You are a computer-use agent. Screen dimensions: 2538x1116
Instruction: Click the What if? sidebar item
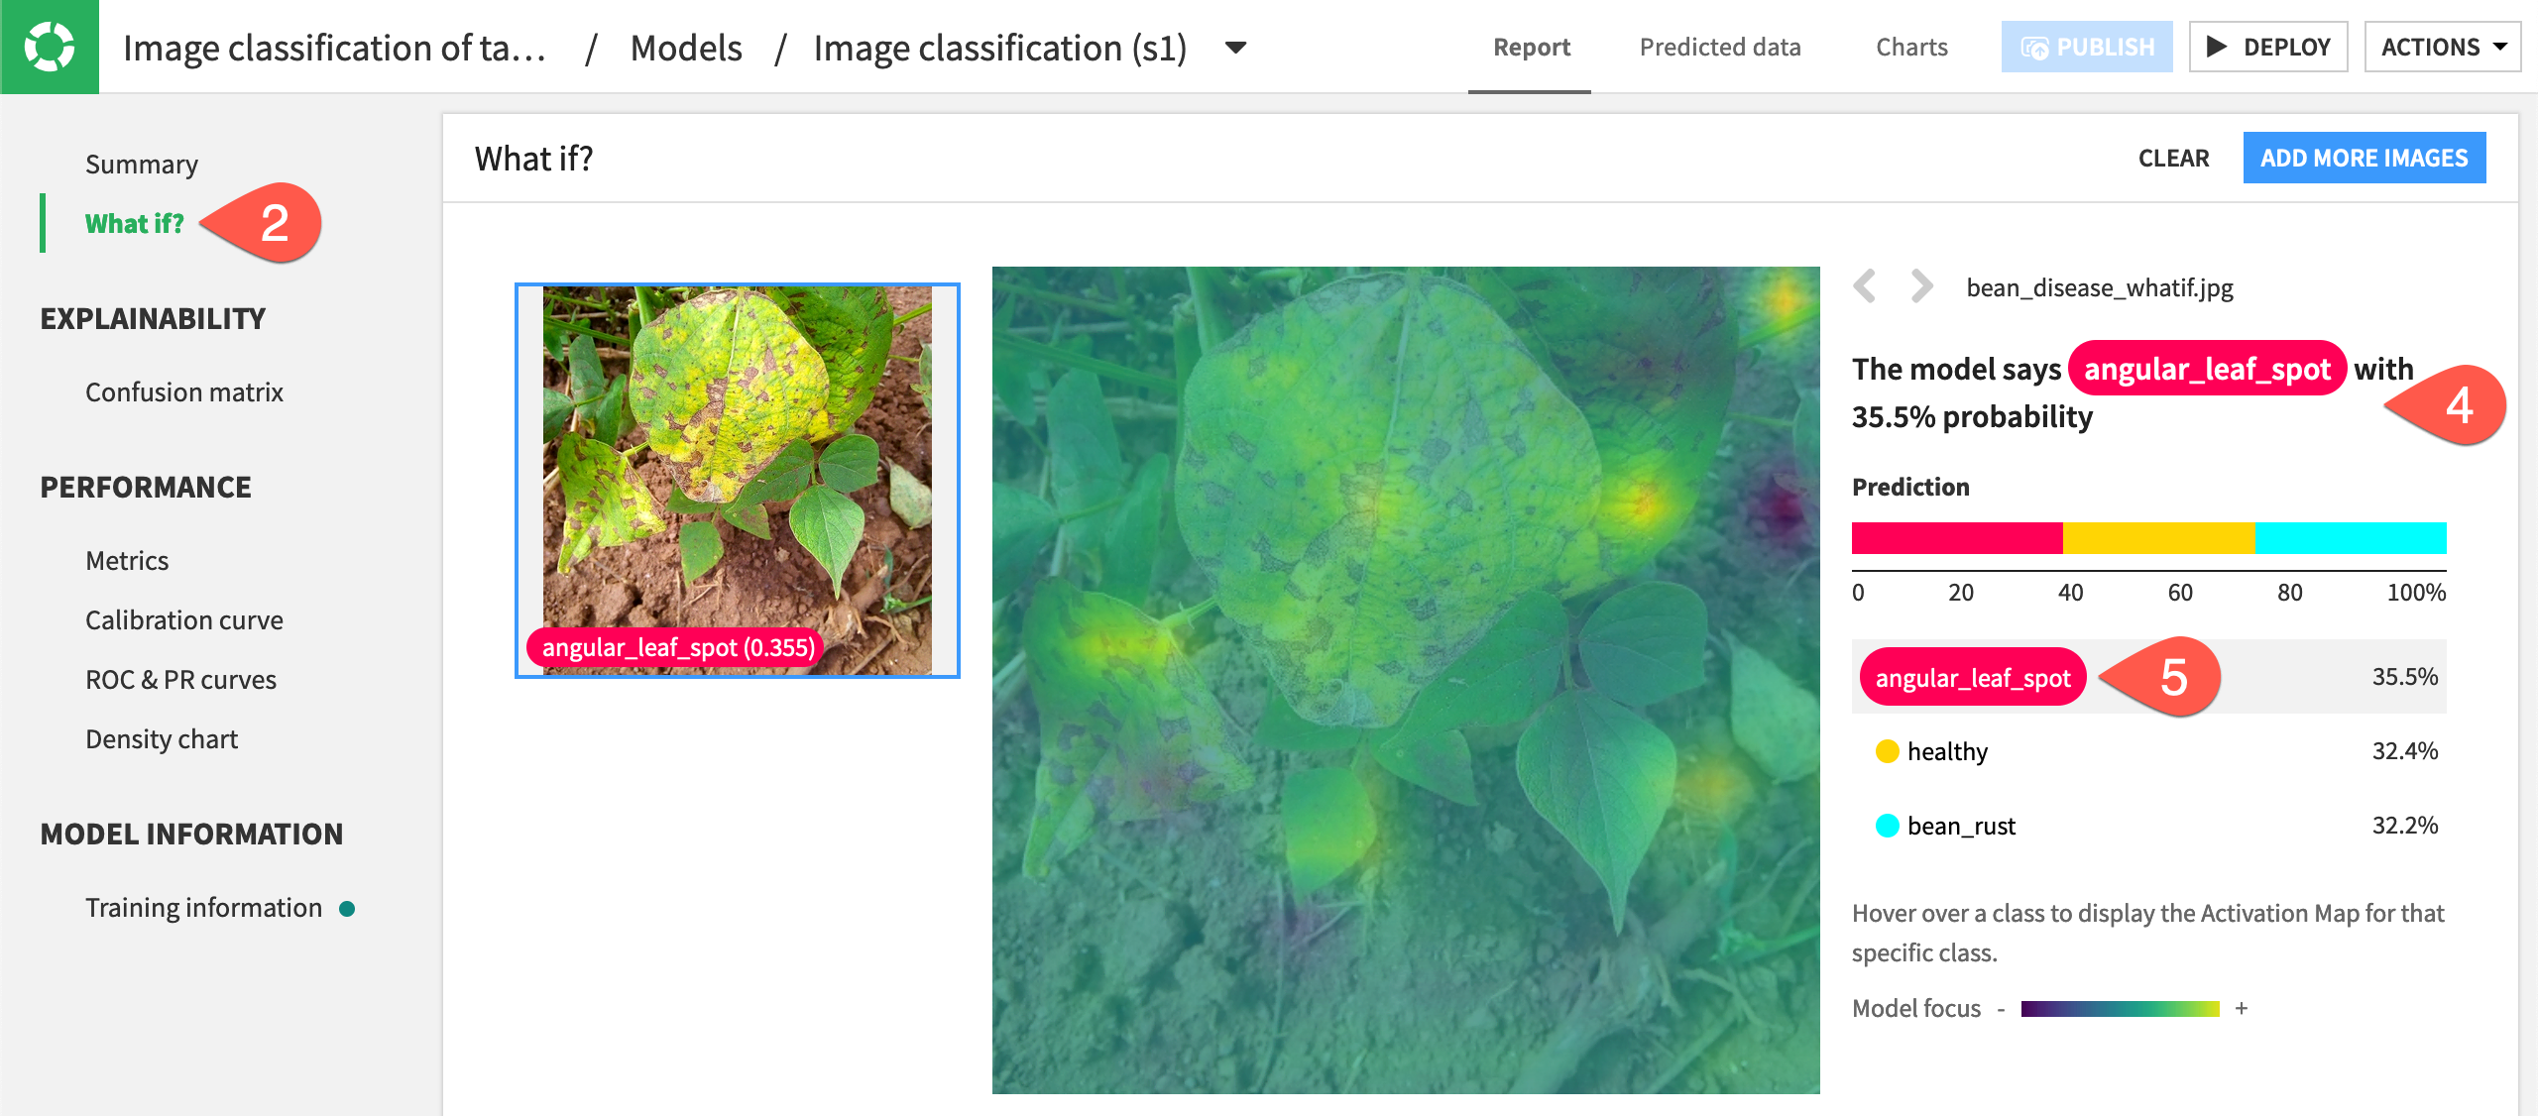[136, 223]
